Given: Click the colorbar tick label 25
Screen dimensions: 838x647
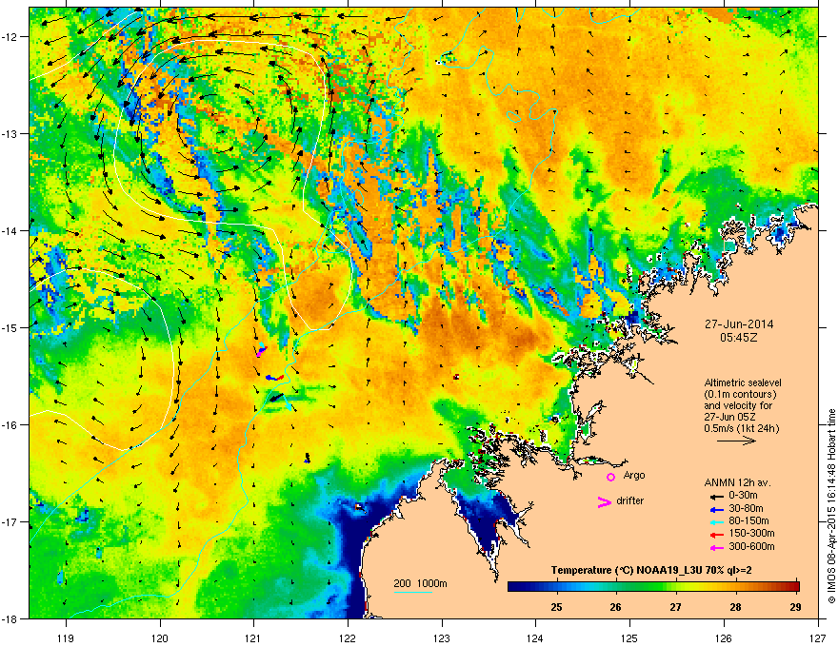Looking at the screenshot, I should [556, 607].
